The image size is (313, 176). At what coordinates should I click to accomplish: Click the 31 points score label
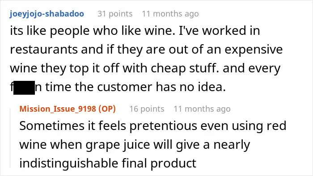(115, 14)
